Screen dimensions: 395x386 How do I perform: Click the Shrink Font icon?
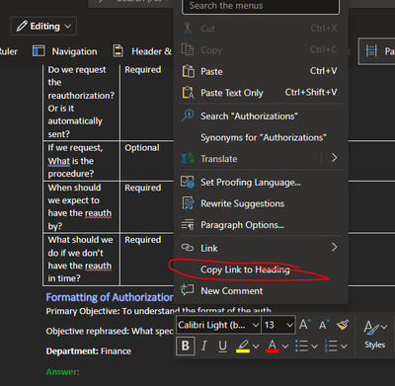coord(324,325)
